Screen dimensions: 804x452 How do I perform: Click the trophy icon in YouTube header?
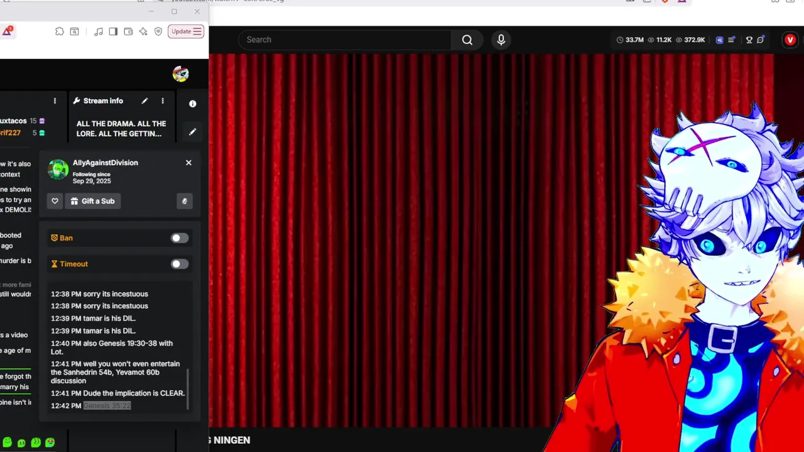coord(749,40)
